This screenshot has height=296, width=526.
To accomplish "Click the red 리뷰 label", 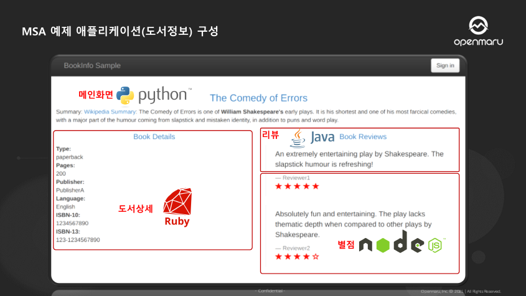I will 270,135.
